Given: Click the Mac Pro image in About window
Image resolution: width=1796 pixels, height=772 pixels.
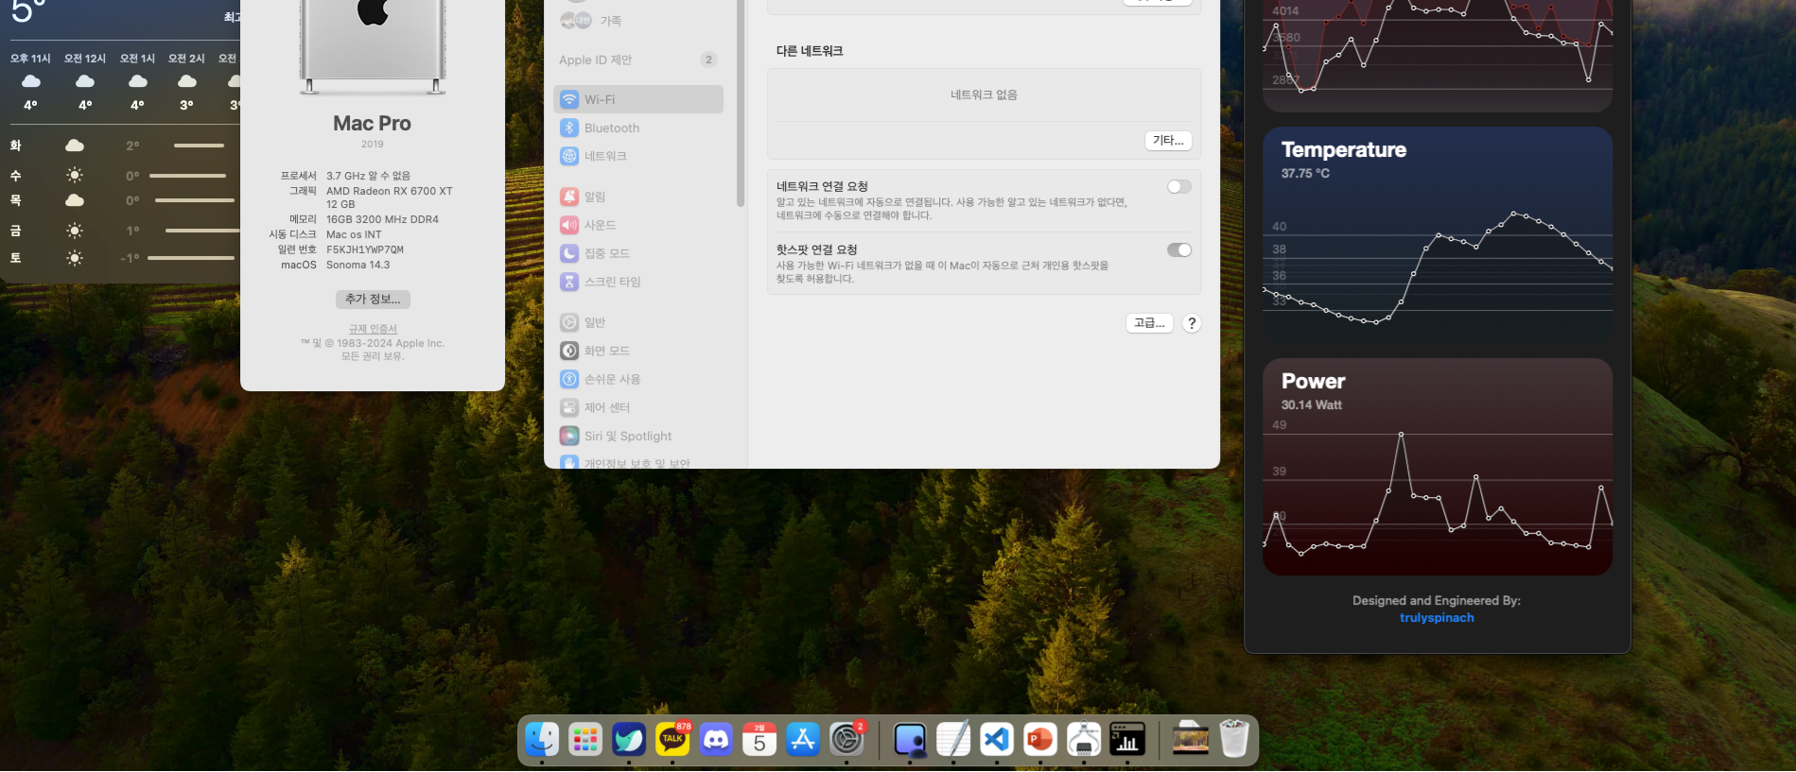Looking at the screenshot, I should (373, 47).
